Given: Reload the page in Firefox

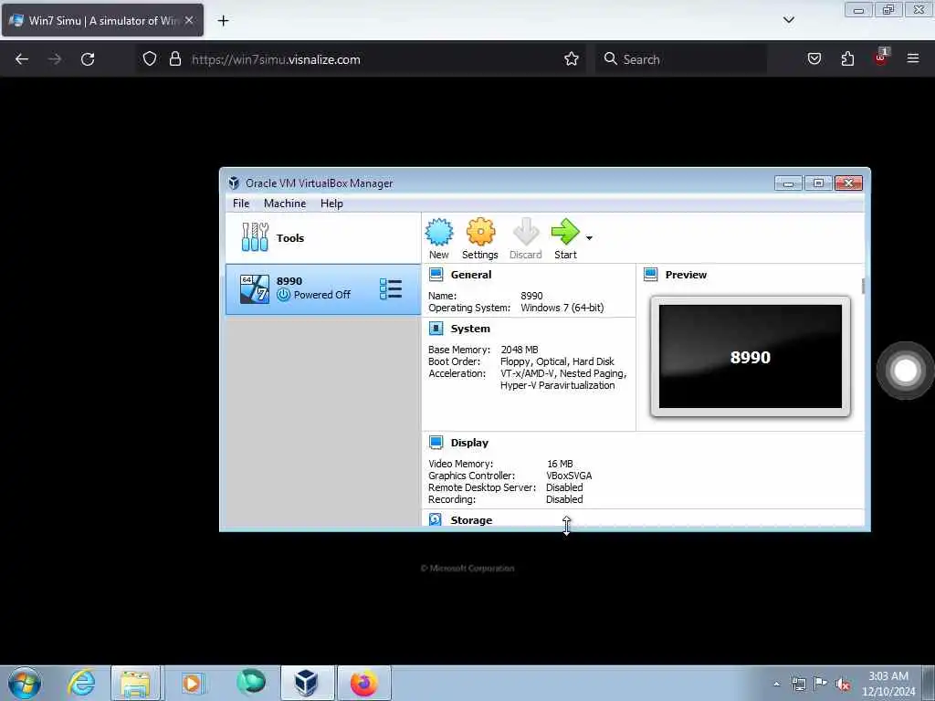Looking at the screenshot, I should tap(88, 59).
